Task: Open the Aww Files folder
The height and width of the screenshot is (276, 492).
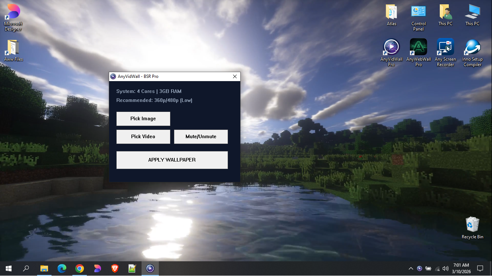Action: click(x=13, y=47)
